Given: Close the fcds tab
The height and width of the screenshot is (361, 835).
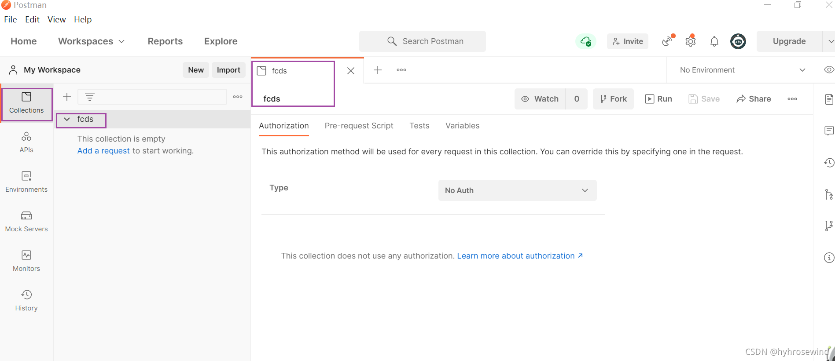Looking at the screenshot, I should [351, 71].
